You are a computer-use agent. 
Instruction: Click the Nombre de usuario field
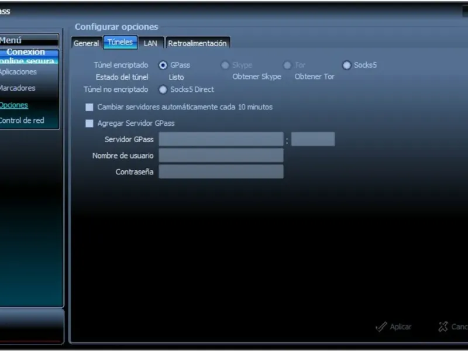coord(221,155)
